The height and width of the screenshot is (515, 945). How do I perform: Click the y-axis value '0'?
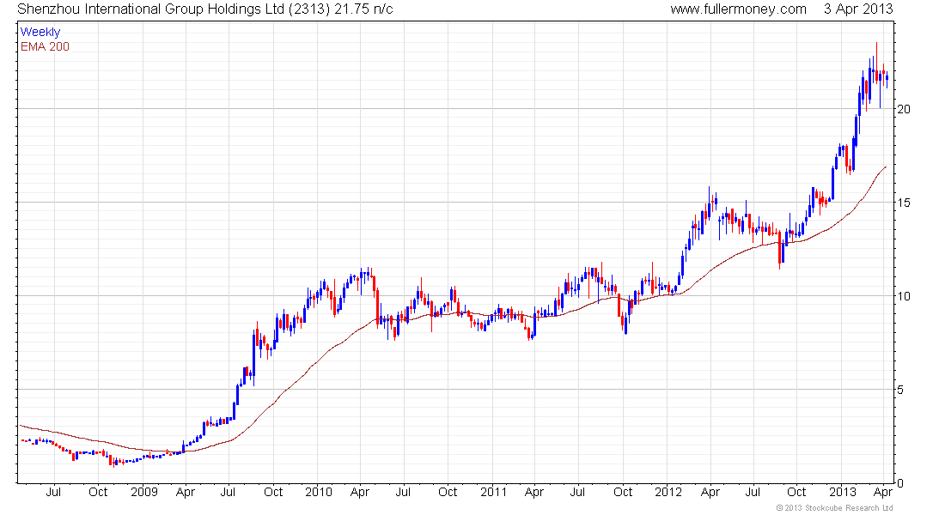pos(900,483)
